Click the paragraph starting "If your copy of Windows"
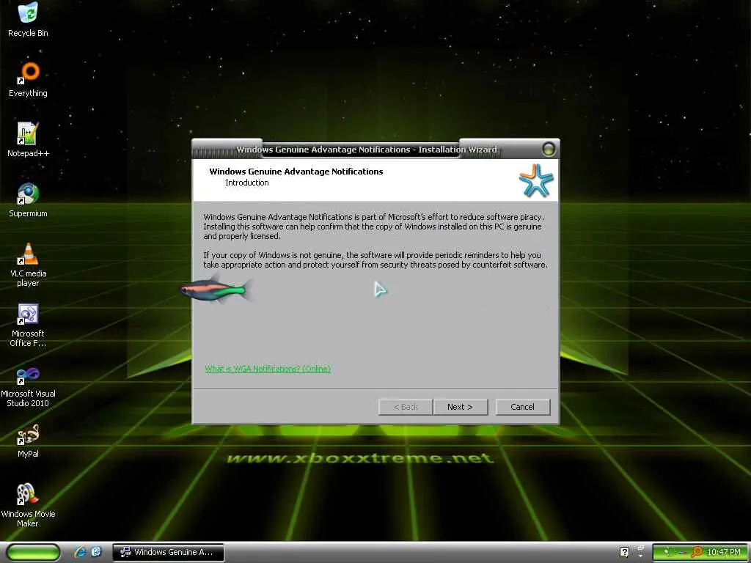 point(375,260)
